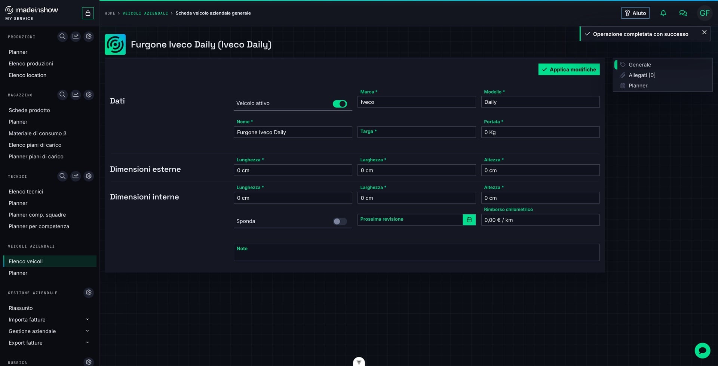Click the bottom panel expand arrow

click(359, 362)
